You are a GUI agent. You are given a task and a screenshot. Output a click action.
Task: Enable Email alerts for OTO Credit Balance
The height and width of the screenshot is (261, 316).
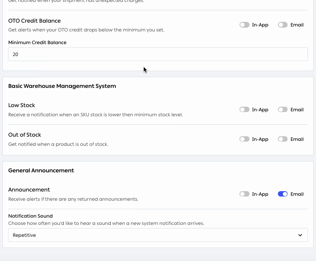point(283,25)
